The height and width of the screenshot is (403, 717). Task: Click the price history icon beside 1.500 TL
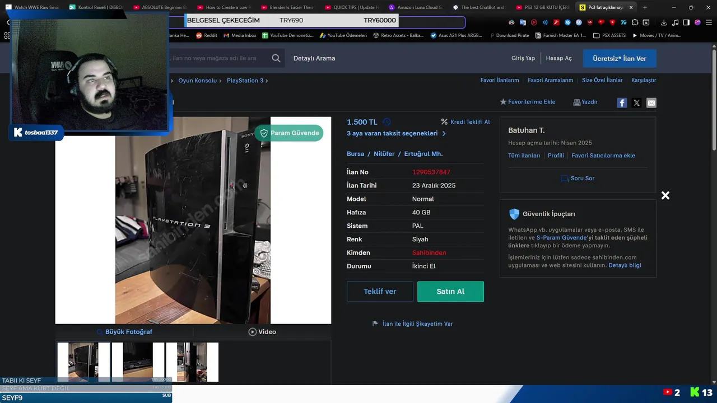point(387,122)
